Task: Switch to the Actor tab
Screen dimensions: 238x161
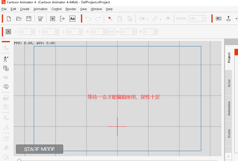Action: click(229, 83)
